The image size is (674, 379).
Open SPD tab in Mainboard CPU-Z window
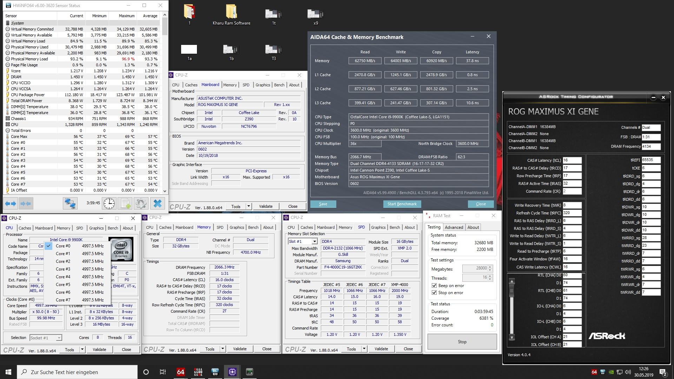click(246, 85)
